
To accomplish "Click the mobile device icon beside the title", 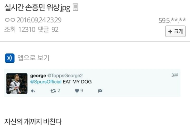I will pos(75,8).
